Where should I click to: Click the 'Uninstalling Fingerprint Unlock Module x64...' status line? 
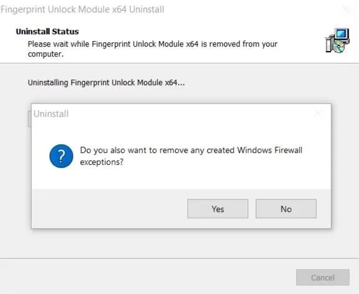tap(106, 83)
